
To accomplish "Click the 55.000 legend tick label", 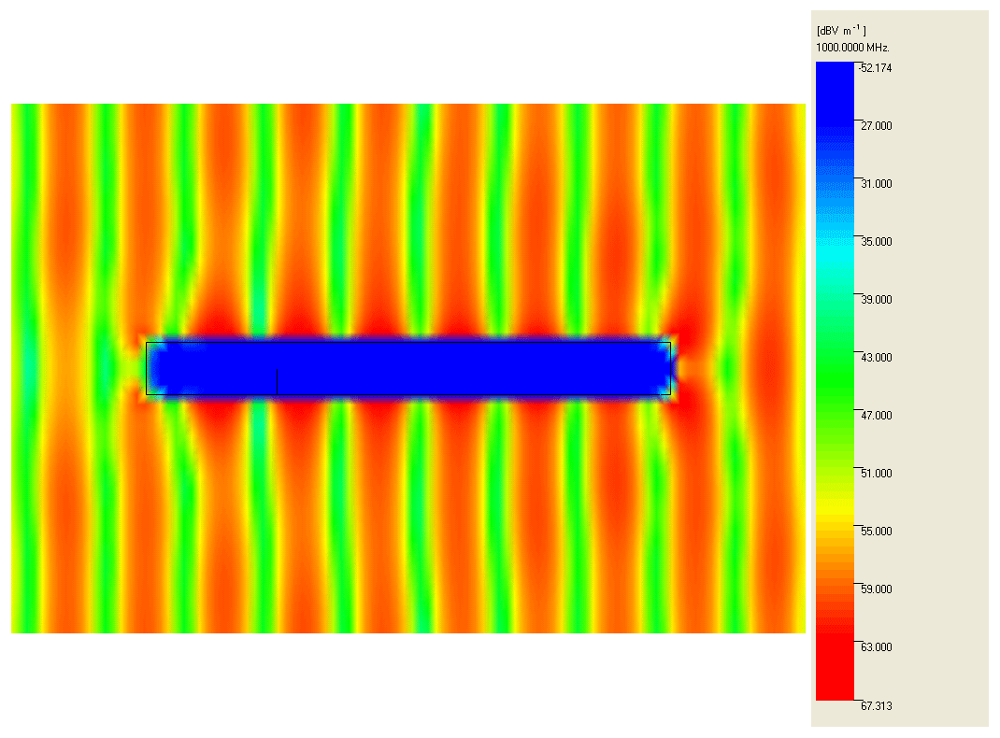I will (x=876, y=531).
